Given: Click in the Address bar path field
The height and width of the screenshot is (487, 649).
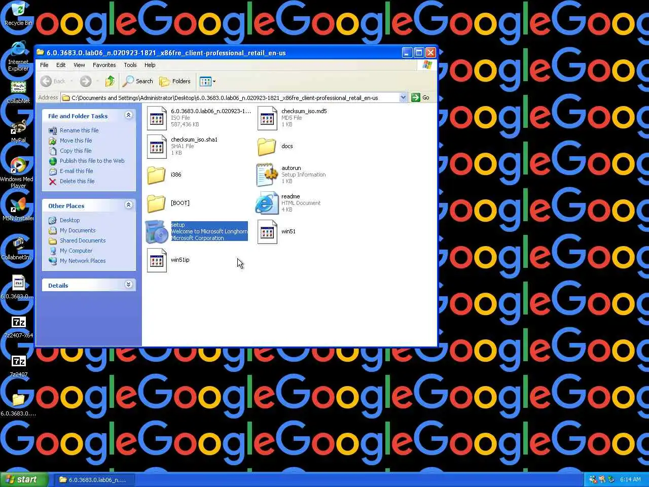Looking at the screenshot, I should click(x=231, y=98).
